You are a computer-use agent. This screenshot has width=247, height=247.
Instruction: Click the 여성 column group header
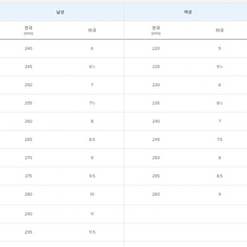coord(188,12)
